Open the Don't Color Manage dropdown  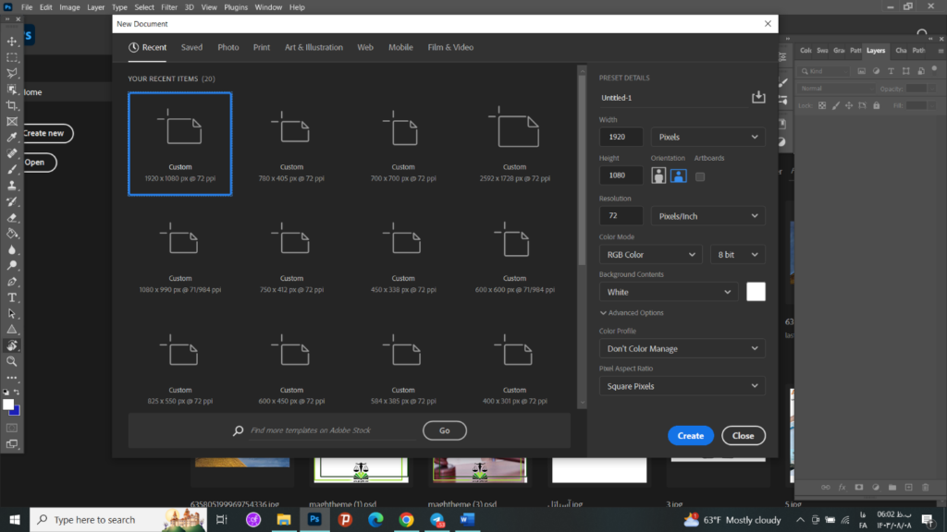point(682,348)
